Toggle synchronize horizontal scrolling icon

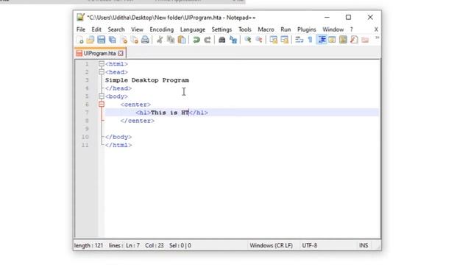(x=284, y=40)
